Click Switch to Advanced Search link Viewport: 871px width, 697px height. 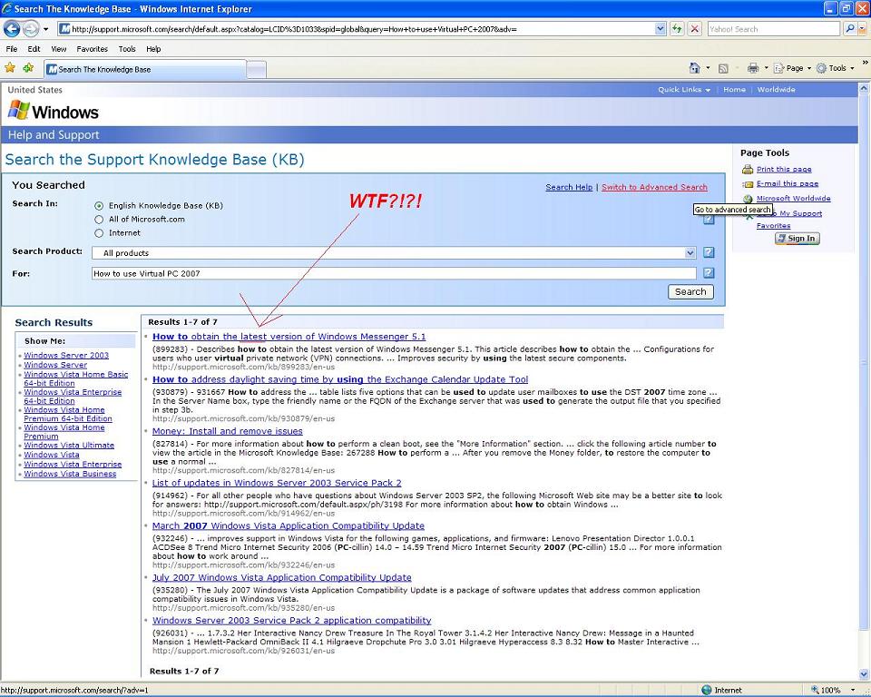coord(654,187)
